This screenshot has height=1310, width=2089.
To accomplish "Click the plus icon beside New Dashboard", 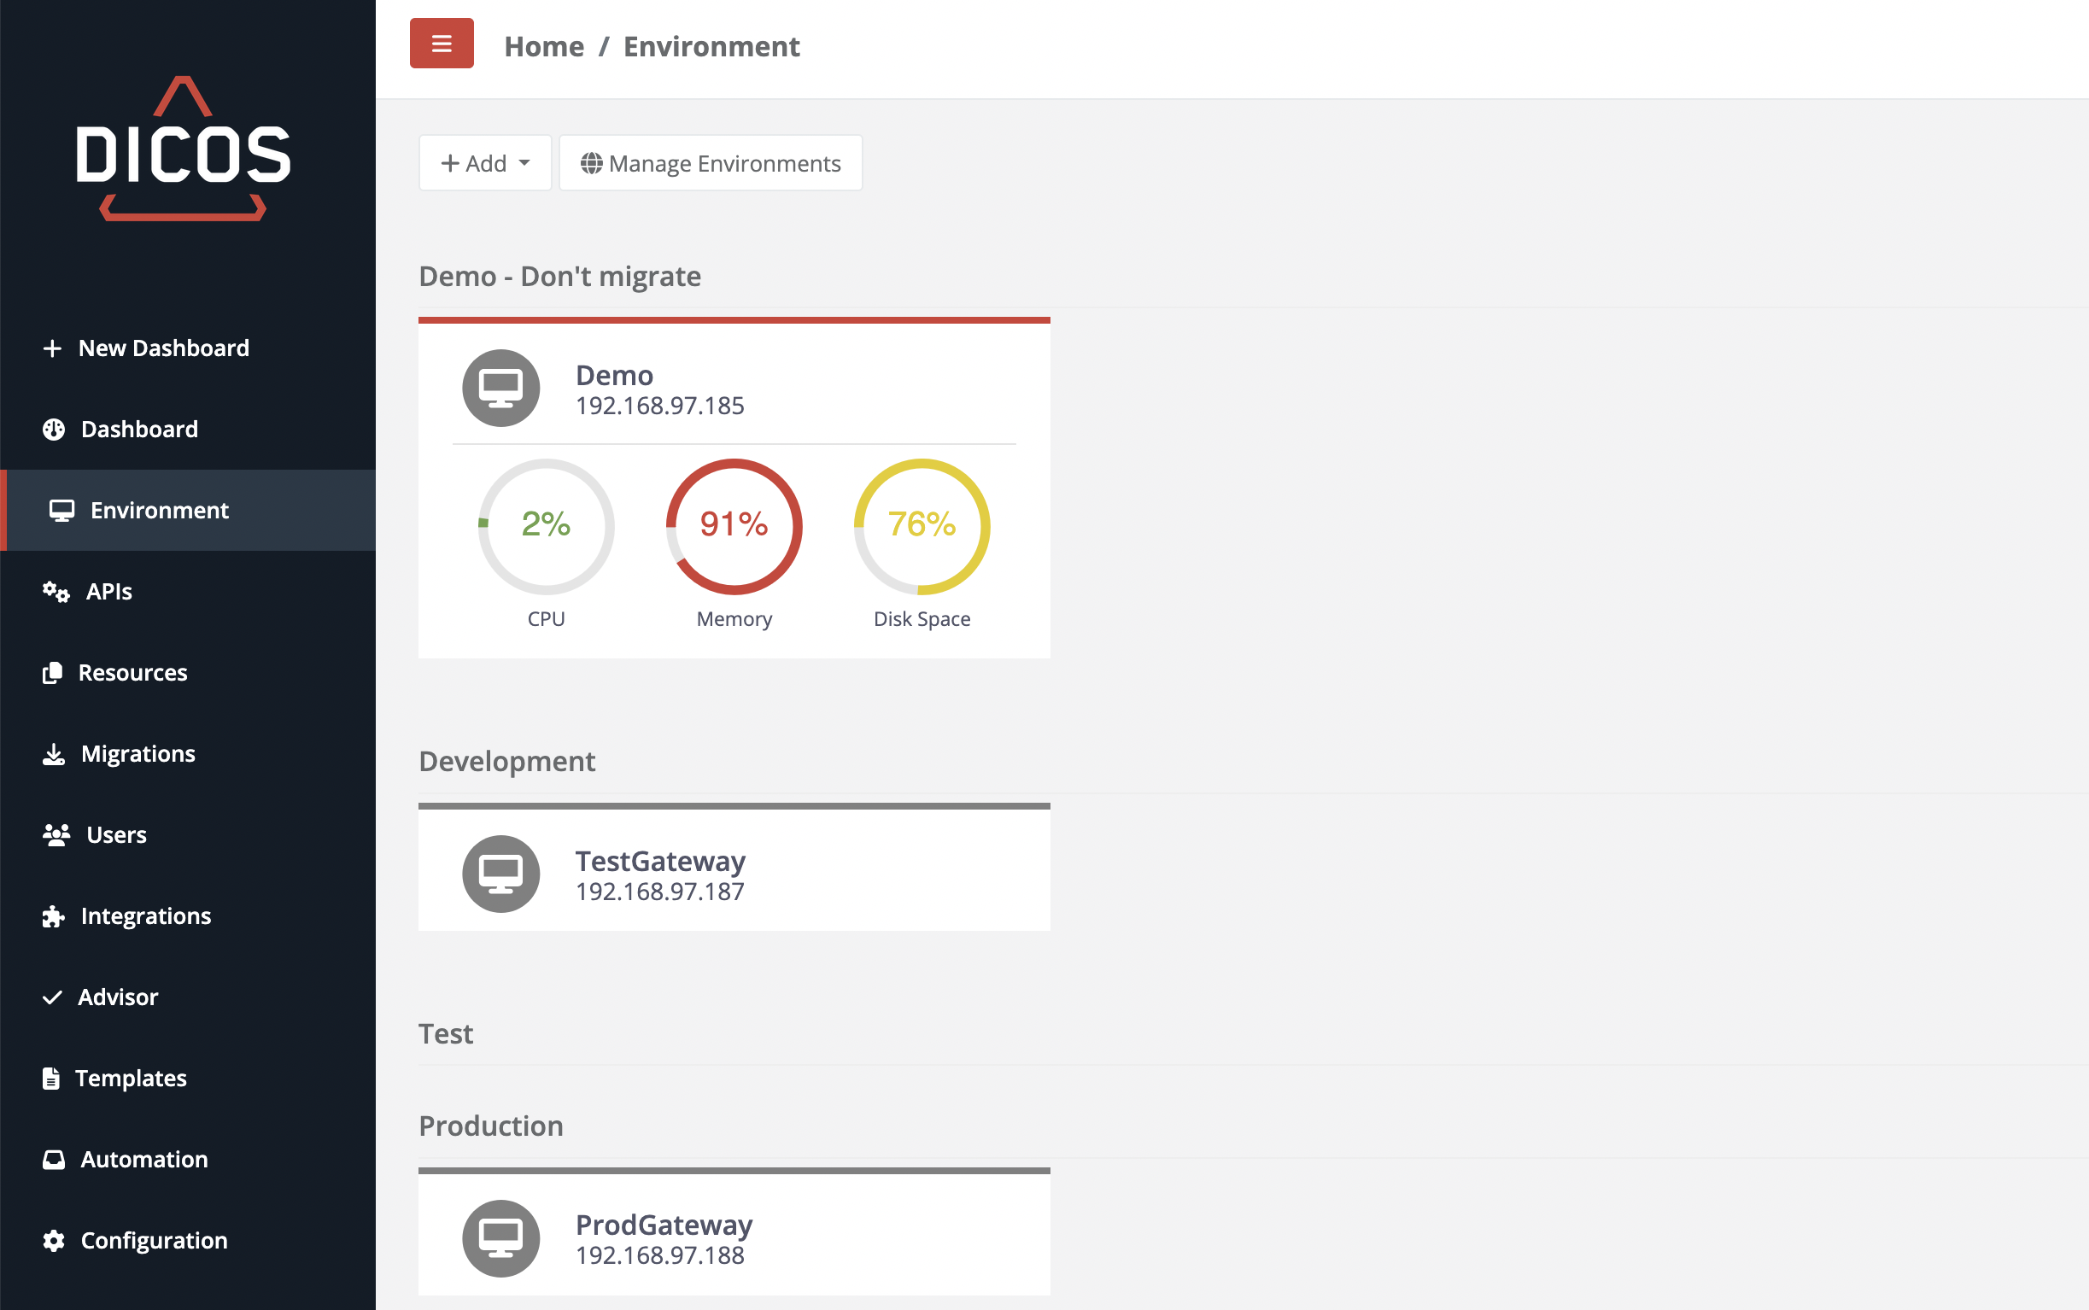I will [x=52, y=348].
